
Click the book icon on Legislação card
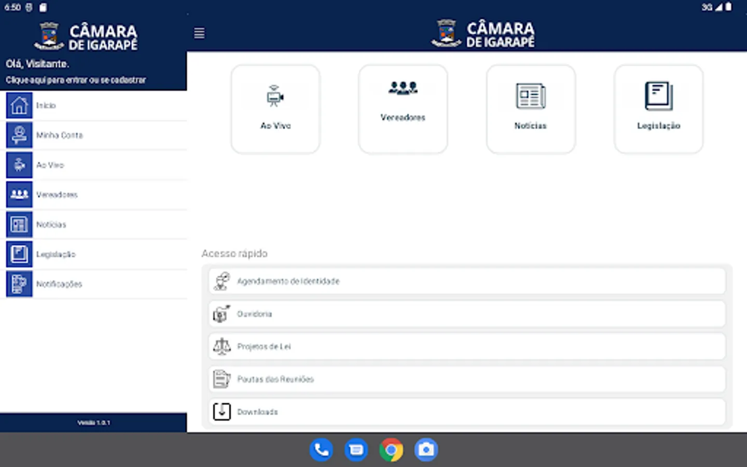click(x=659, y=97)
